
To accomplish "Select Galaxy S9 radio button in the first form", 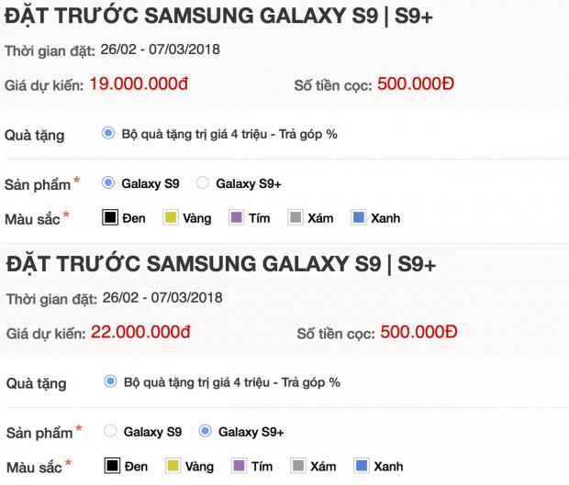I will coord(109,183).
